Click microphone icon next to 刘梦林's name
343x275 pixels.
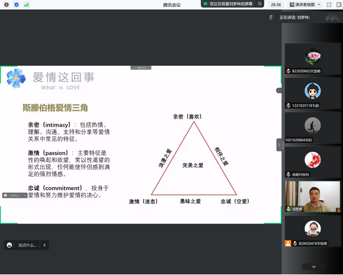(x=288, y=209)
